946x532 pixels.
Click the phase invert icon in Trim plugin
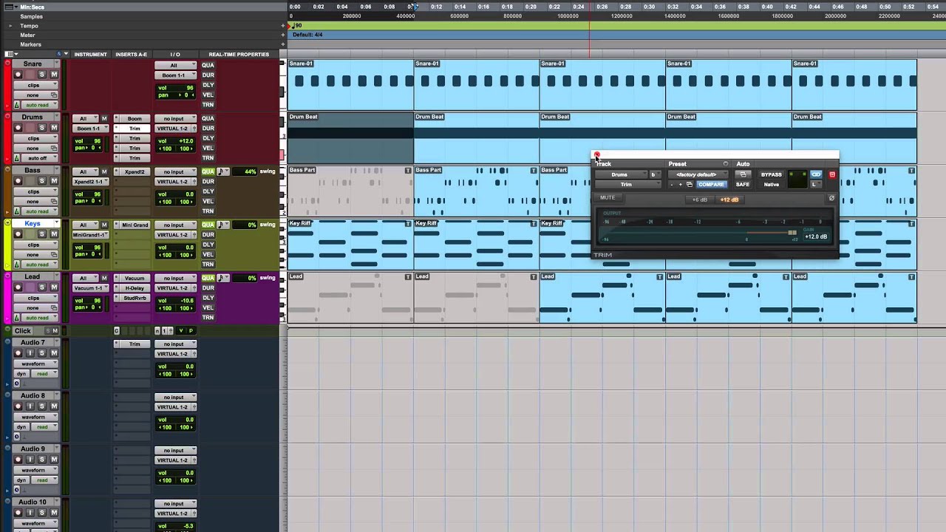831,198
